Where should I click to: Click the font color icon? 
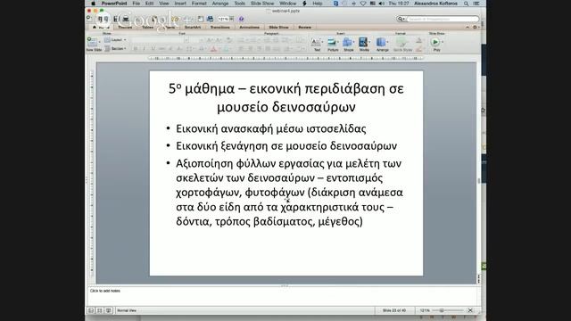point(214,48)
